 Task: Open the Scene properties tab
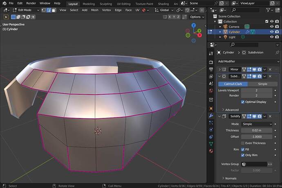point(211,84)
